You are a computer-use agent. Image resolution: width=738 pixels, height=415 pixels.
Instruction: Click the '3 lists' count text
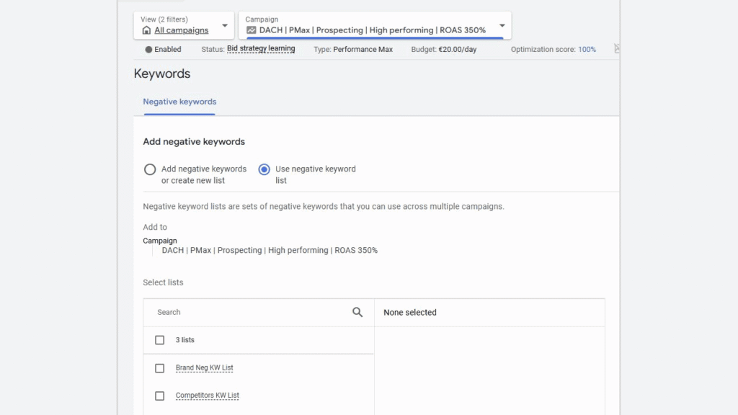185,340
